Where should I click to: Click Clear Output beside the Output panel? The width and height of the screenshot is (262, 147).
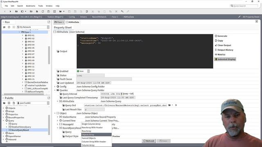[223, 45]
